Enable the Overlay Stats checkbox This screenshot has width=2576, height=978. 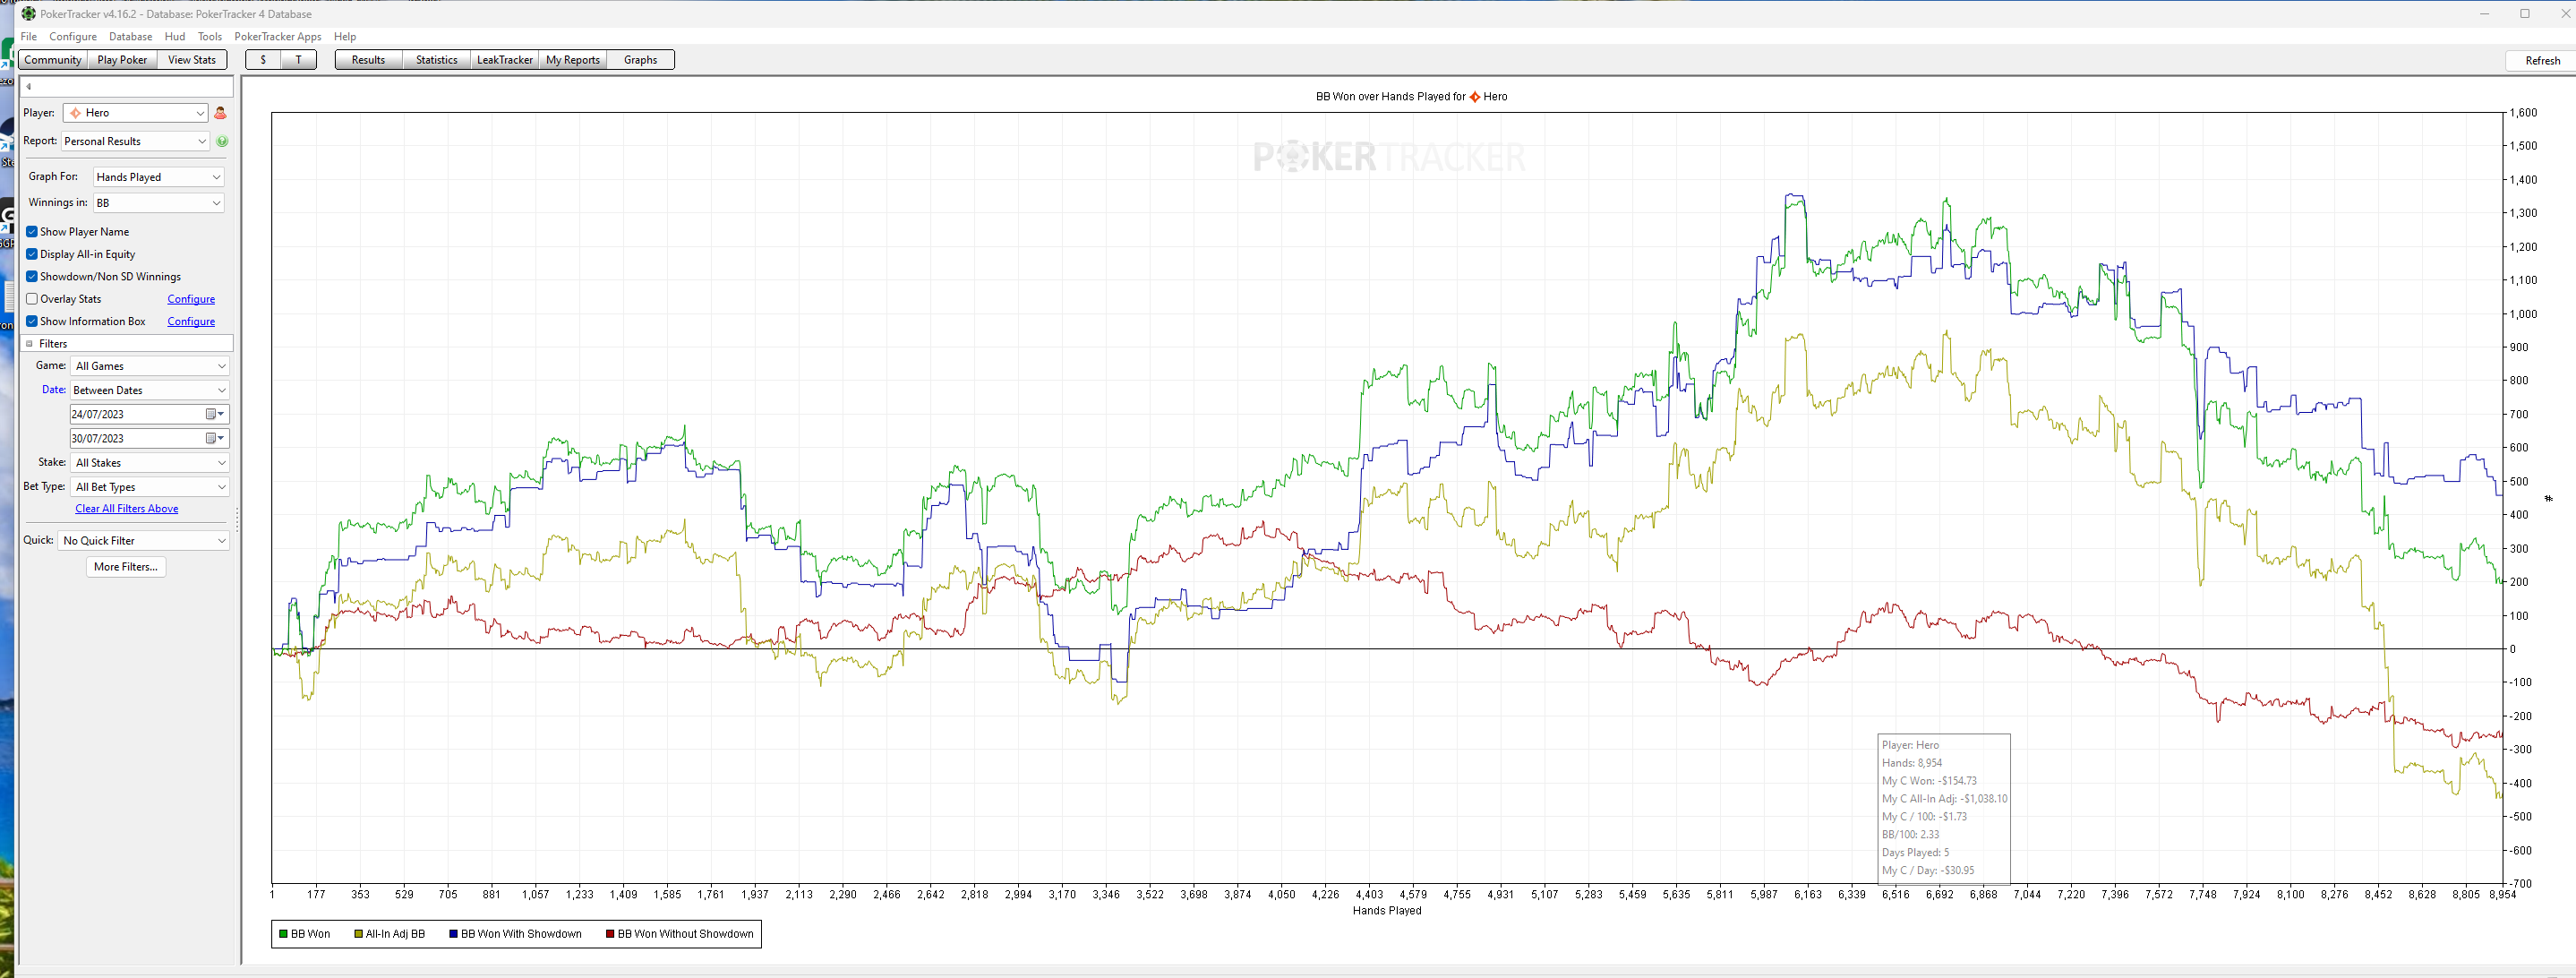32,299
